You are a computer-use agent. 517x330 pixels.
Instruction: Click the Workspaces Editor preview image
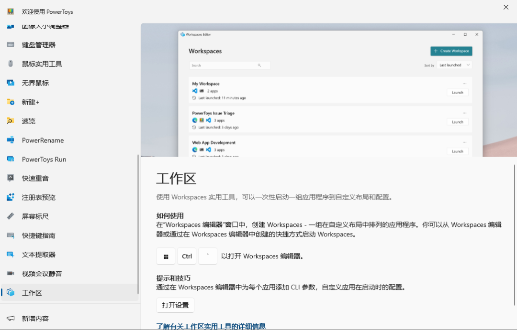[329, 90]
